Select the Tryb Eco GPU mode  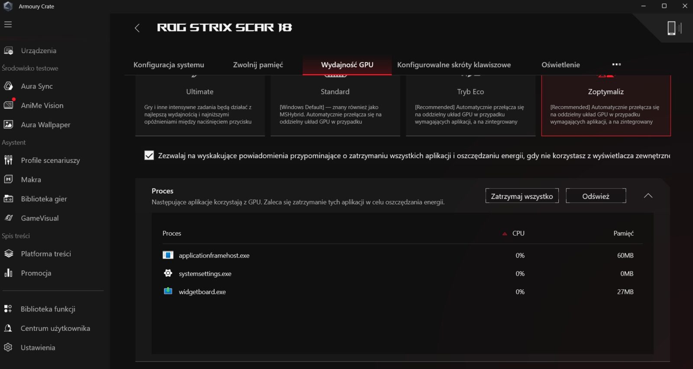point(470,106)
